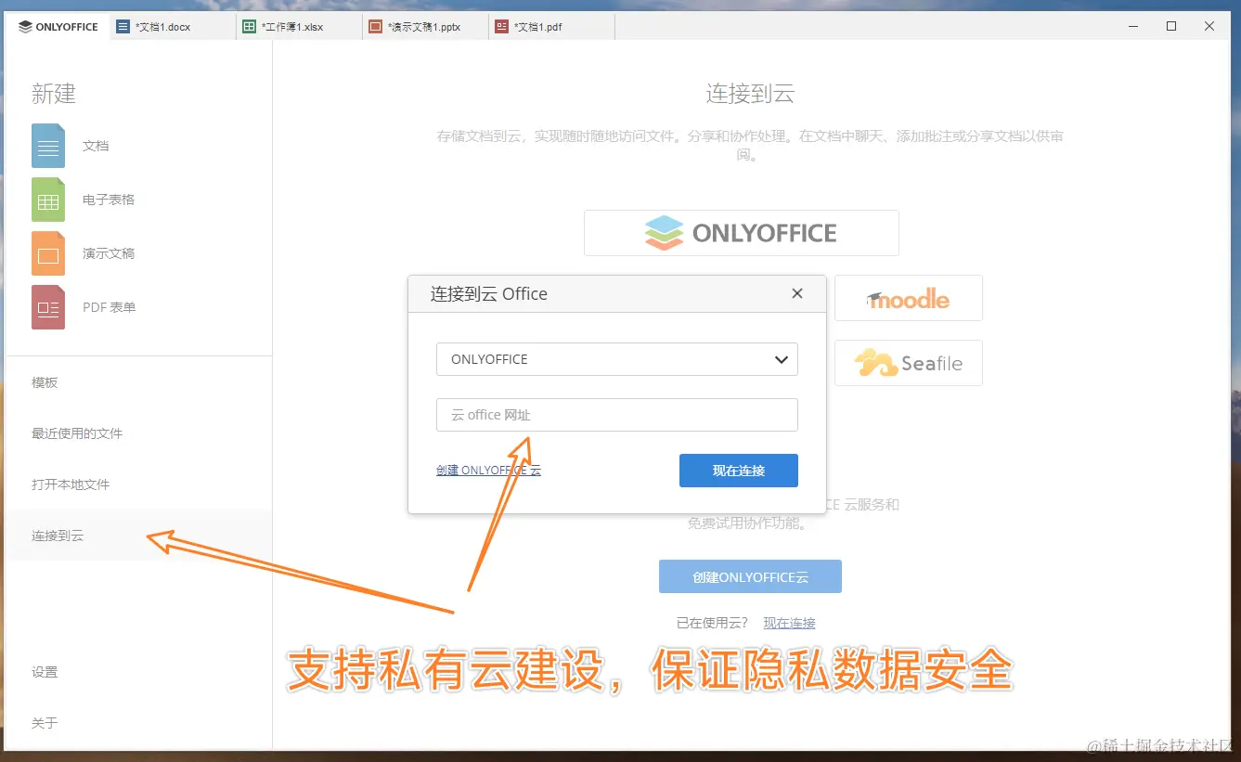Click the 电子表格 label under 新建
Image resolution: width=1241 pixels, height=762 pixels.
coord(109,200)
